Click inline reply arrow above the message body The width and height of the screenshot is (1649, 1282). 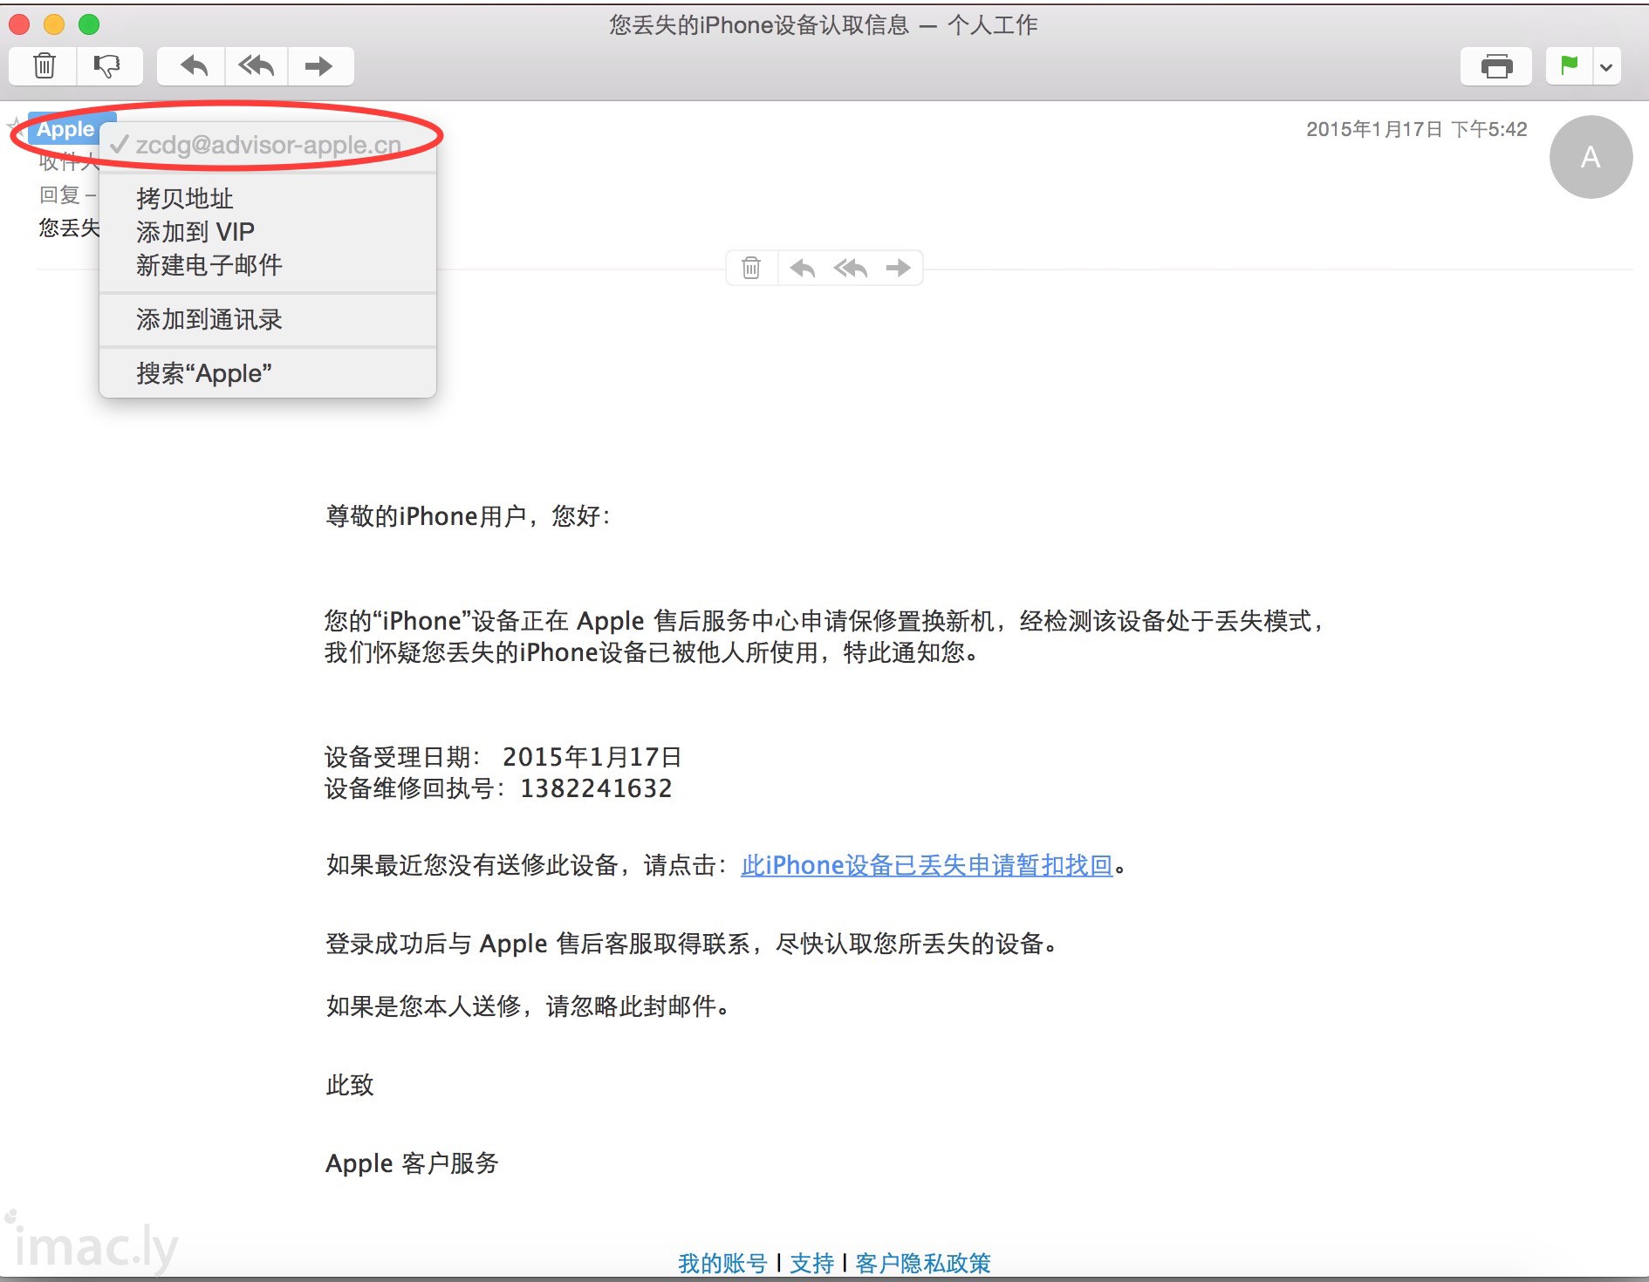[x=803, y=268]
